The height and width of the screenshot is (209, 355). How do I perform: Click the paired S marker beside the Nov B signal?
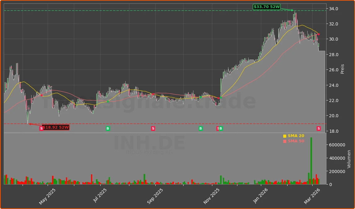(218, 128)
